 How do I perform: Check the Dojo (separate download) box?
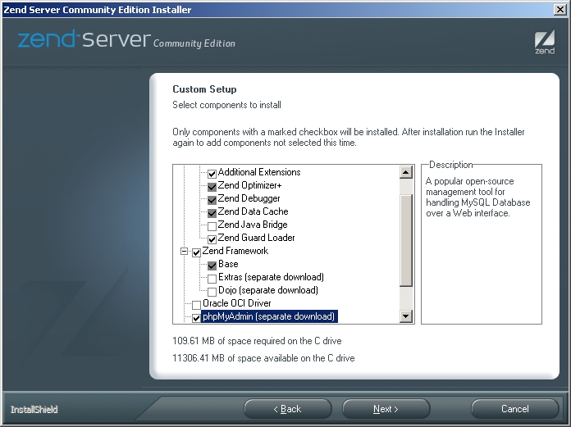tap(212, 291)
